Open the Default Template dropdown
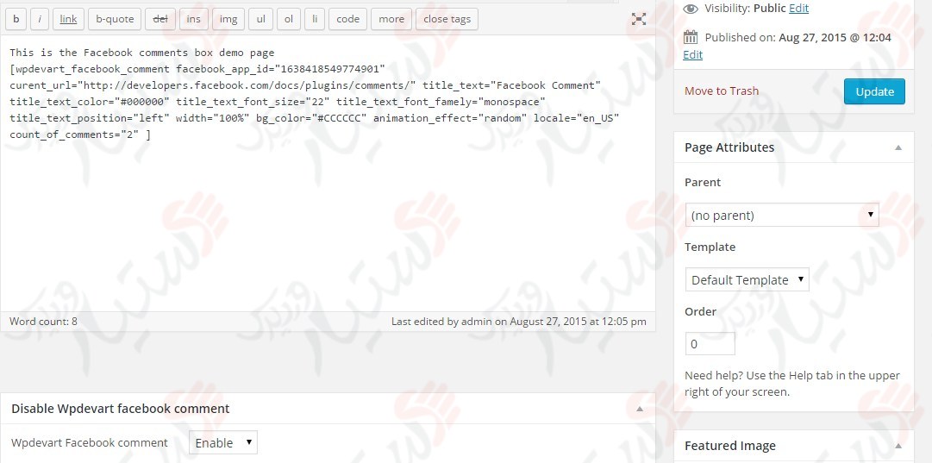This screenshot has height=463, width=932. click(747, 279)
